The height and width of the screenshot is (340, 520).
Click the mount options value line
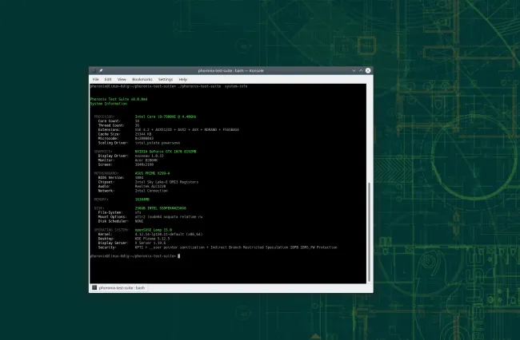[x=169, y=217]
